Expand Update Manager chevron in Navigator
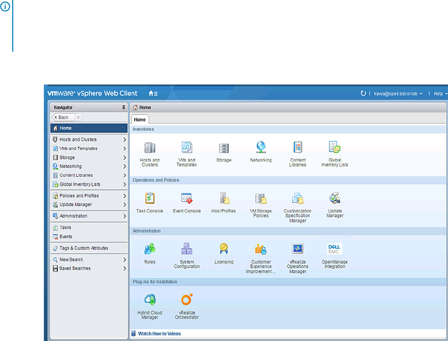The width and height of the screenshot is (448, 341). (x=124, y=205)
